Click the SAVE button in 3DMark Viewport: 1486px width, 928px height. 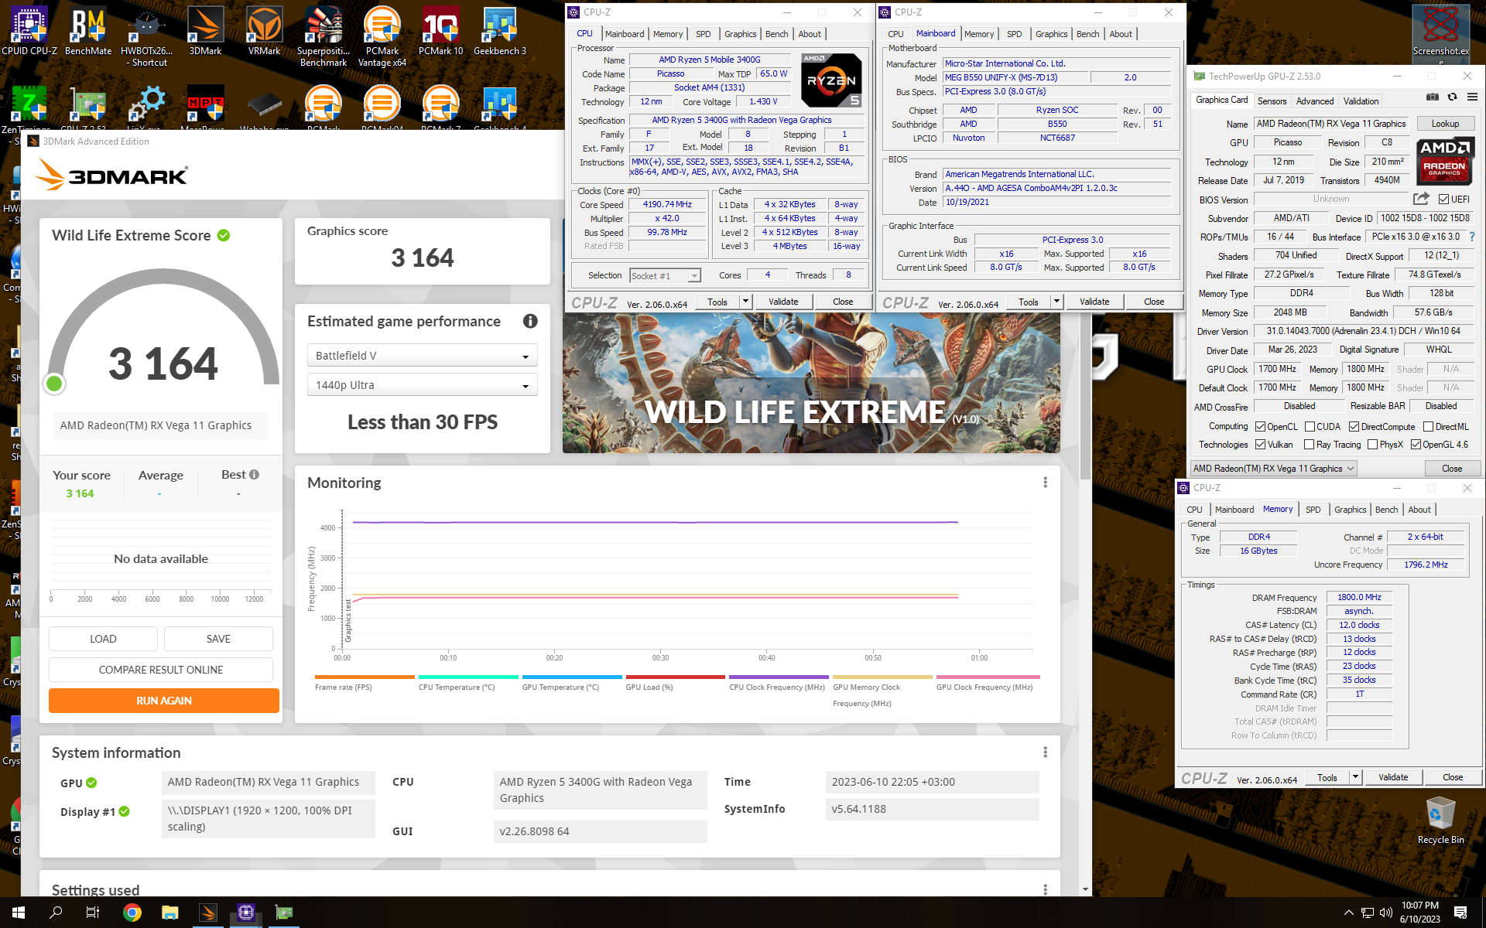218,639
